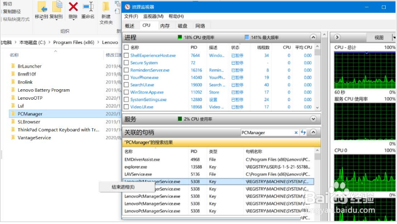Click the PCManager folder icon

click(13, 114)
